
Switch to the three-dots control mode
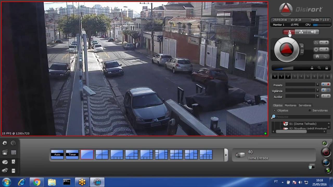pyautogui.click(x=301, y=32)
